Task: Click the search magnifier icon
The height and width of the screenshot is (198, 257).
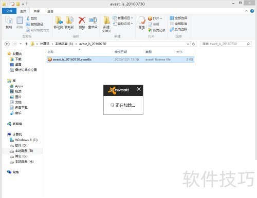Action: click(248, 44)
